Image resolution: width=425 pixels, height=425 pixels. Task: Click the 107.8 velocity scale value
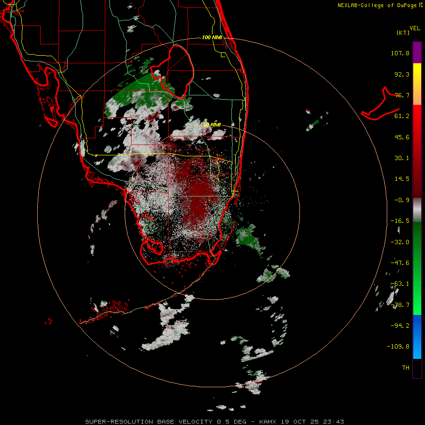pos(400,53)
